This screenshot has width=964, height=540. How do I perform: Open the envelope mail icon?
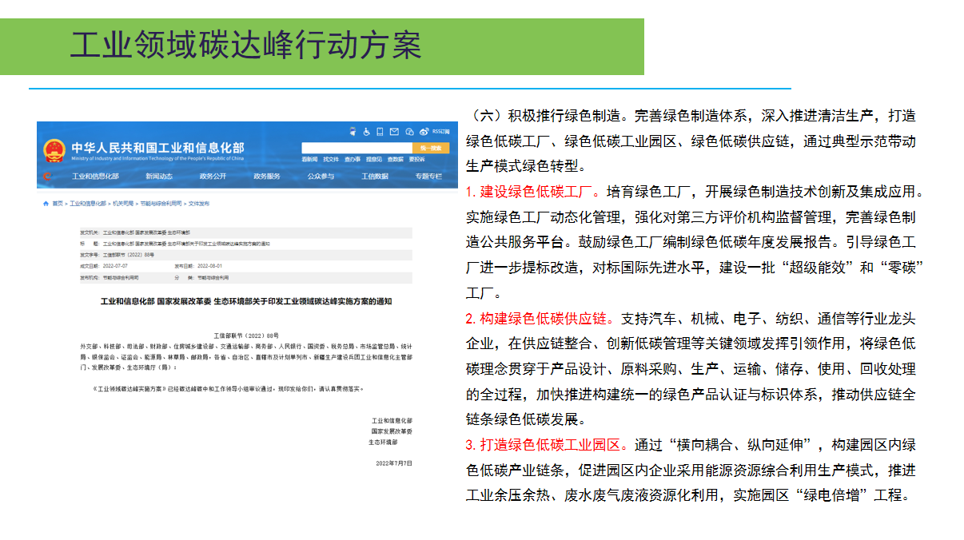394,131
